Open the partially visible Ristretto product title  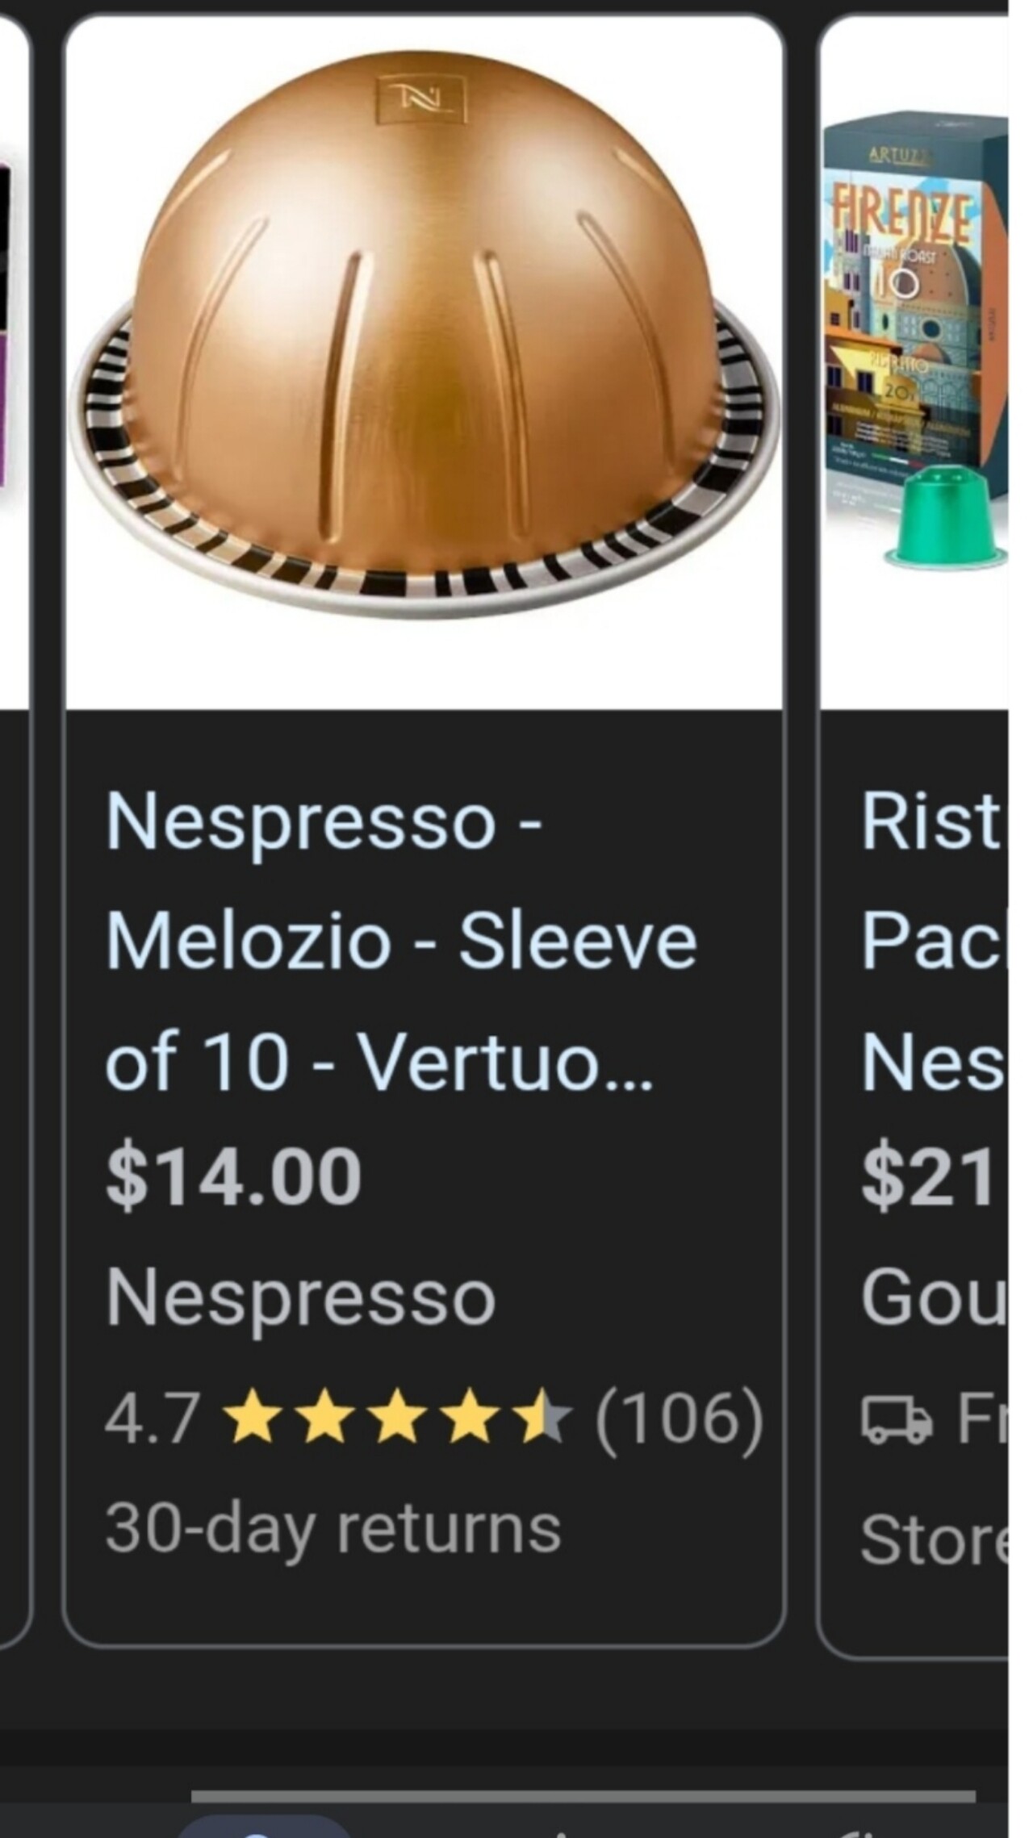pos(935,941)
